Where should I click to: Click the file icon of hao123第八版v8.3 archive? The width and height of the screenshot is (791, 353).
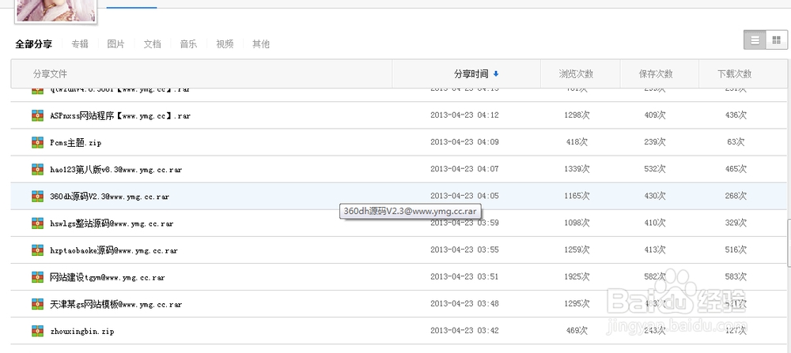point(37,169)
